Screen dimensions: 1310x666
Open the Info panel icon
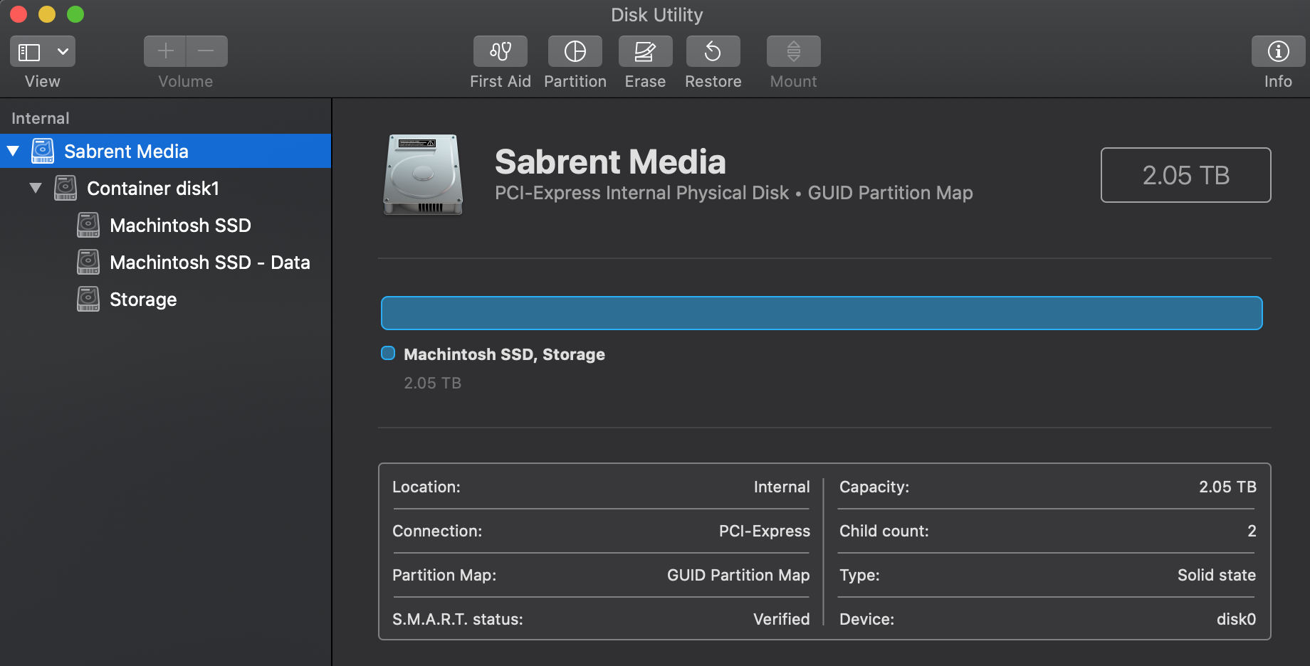pos(1278,51)
